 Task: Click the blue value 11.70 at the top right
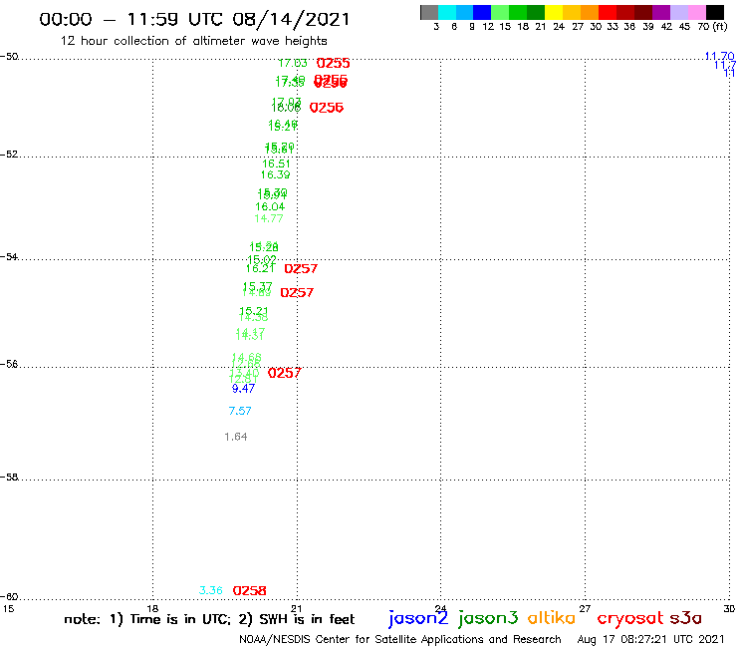tap(719, 56)
